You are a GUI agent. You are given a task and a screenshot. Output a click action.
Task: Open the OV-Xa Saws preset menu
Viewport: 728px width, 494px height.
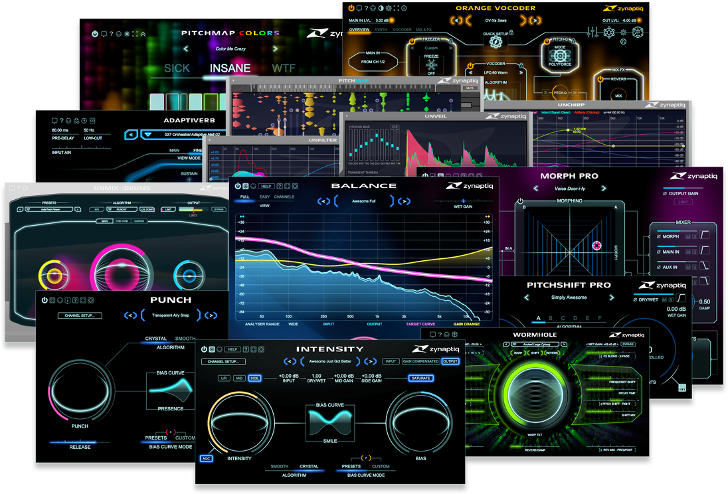tap(496, 21)
